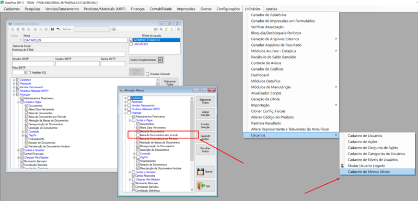Click the card icon beside the search key icon
This screenshot has height=201, width=418.
point(156,29)
